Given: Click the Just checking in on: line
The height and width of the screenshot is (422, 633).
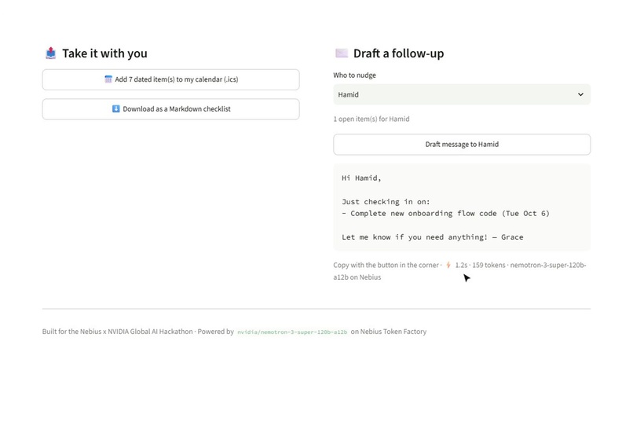Looking at the screenshot, I should (386, 201).
